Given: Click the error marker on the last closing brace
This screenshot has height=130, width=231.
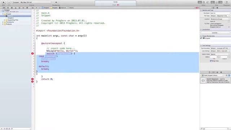Looking at the screenshot, I should (32, 82).
